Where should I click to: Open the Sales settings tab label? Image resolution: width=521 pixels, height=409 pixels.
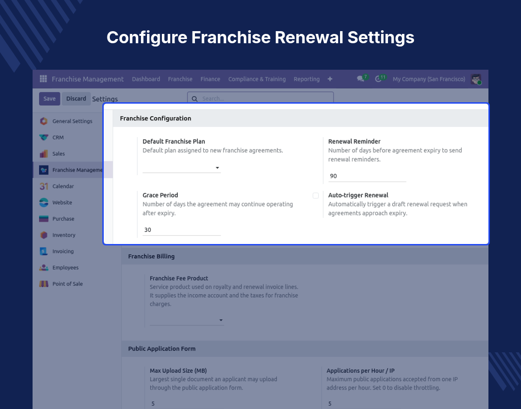[59, 154]
